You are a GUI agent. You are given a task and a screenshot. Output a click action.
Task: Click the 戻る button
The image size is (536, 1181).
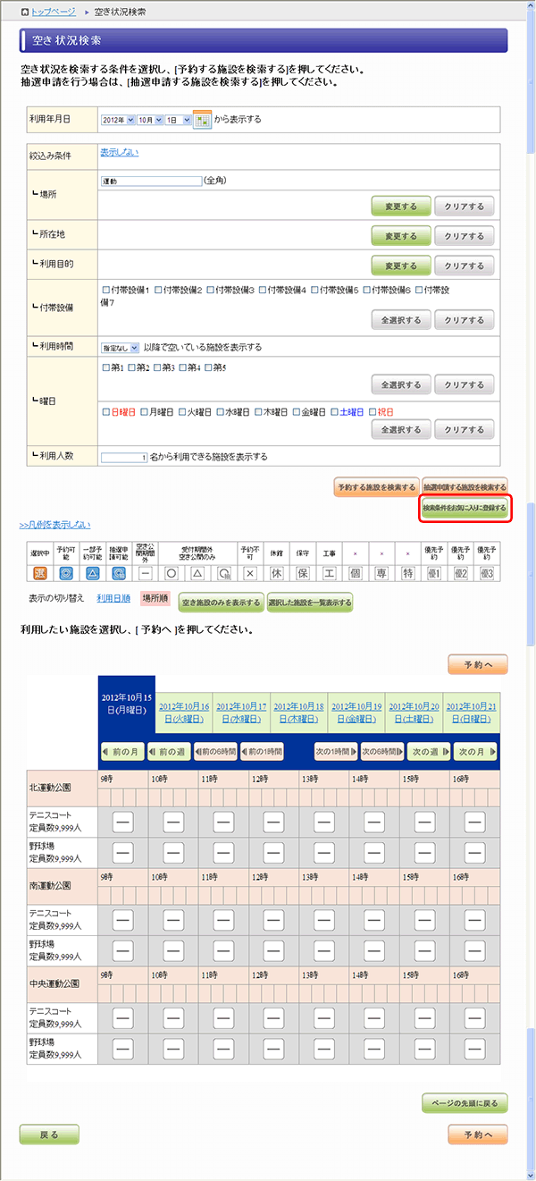(49, 1135)
